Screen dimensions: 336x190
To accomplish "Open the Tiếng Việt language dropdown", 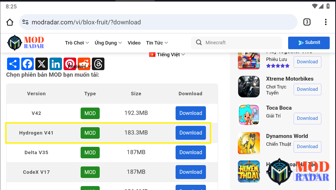I will [x=167, y=55].
